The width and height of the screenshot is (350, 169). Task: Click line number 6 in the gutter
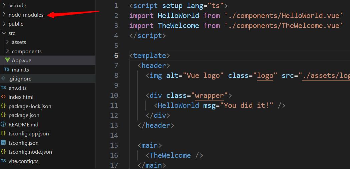click(x=116, y=56)
